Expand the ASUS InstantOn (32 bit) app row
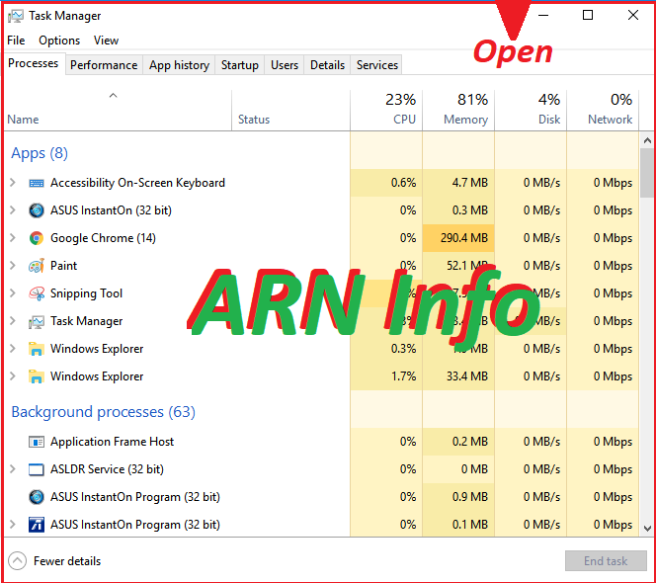 click(13, 210)
